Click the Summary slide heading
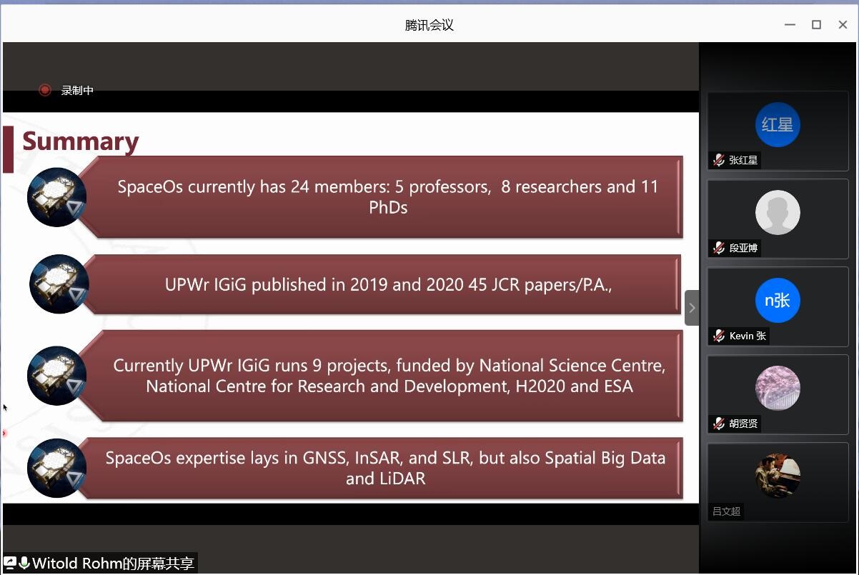Screen dimensions: 859x575 (80, 141)
